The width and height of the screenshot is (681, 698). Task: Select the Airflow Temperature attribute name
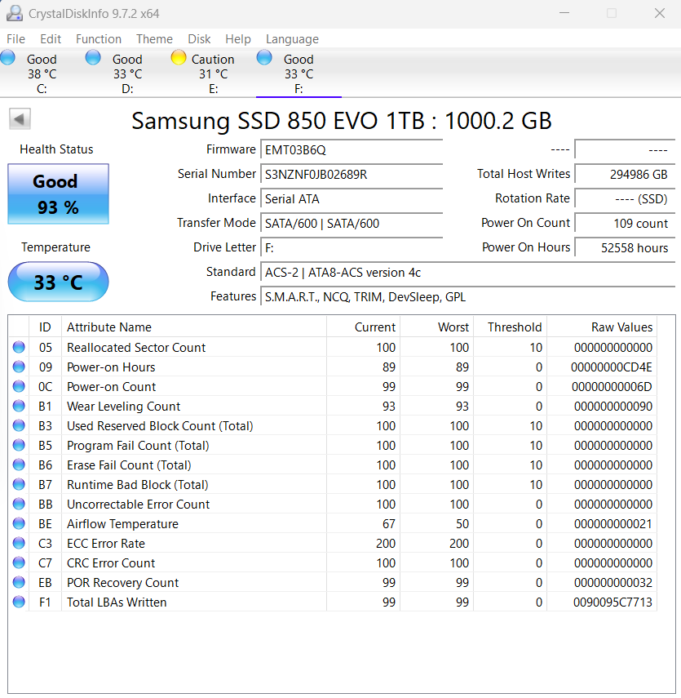click(x=123, y=523)
